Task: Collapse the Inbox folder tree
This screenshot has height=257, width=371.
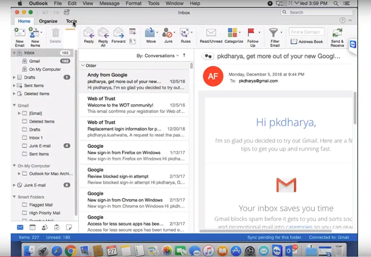Action: click(14, 53)
